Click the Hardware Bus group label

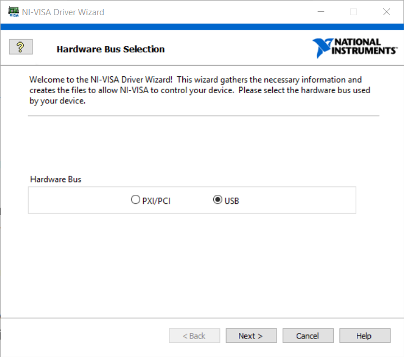coord(56,179)
